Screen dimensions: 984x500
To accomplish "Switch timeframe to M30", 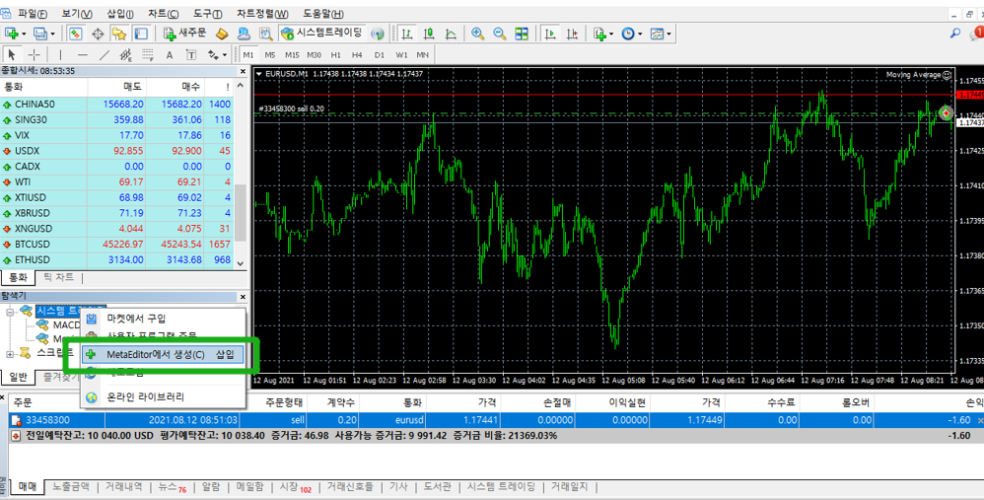I will coord(315,54).
